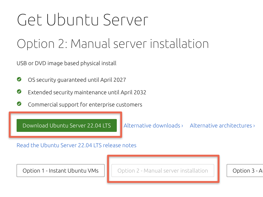Open the Alternative architectures link
The height and width of the screenshot is (197, 263).
pyautogui.click(x=222, y=126)
